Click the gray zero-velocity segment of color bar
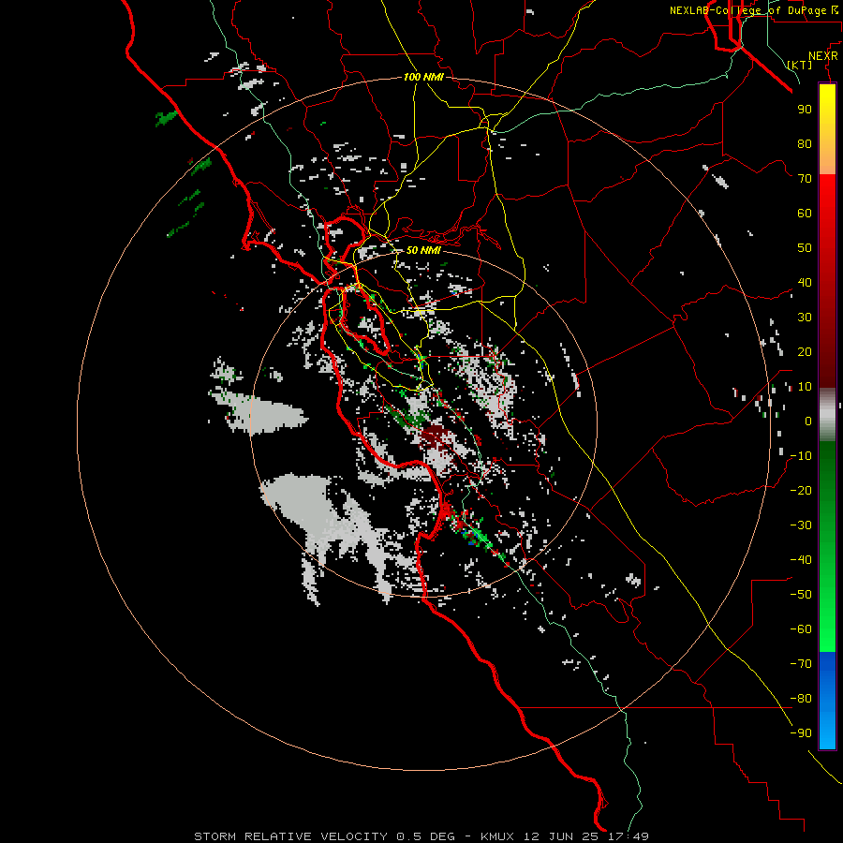Viewport: 843px width, 843px height. click(x=827, y=415)
